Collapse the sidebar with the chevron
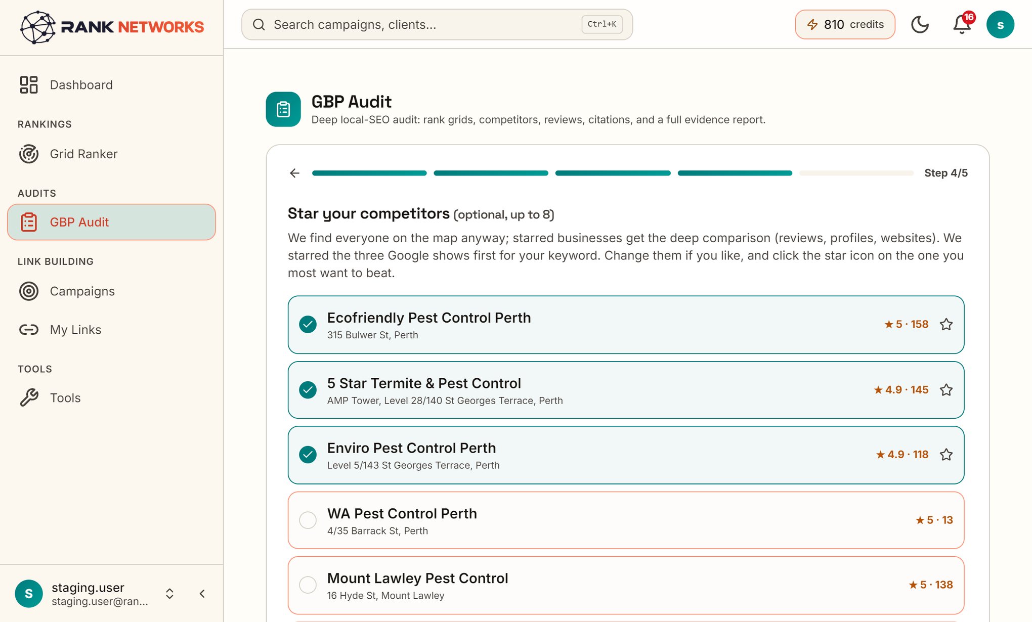The width and height of the screenshot is (1032, 622). 202,594
